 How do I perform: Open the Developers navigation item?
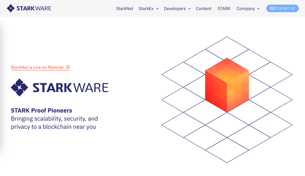pyautogui.click(x=175, y=8)
